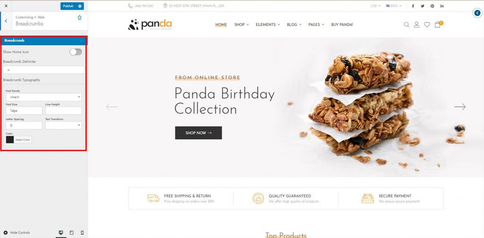Image resolution: width=484 pixels, height=238 pixels.
Task: Visit the Facebook social icon
Action: coord(413,6)
